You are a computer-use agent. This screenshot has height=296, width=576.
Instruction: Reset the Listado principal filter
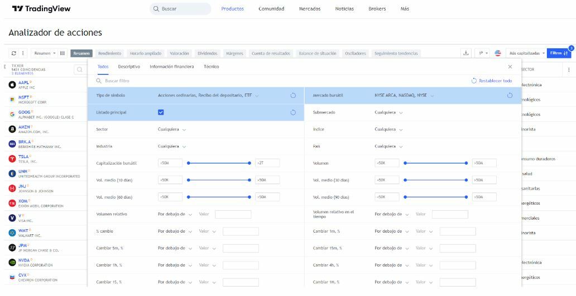click(x=293, y=112)
